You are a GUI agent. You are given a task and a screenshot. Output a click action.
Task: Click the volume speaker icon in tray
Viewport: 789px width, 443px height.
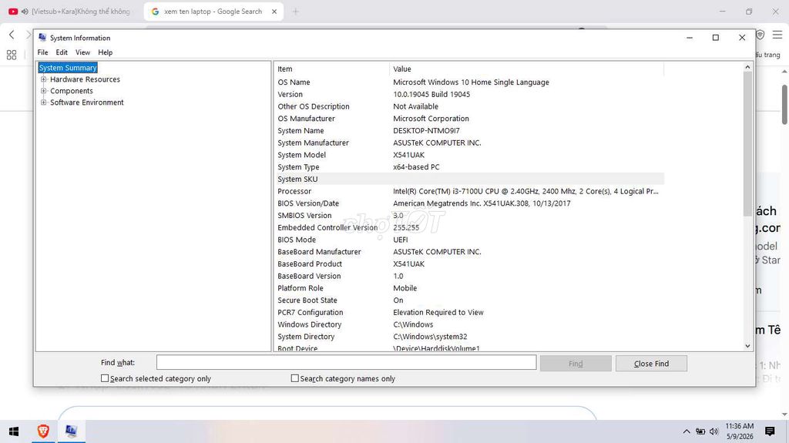coord(713,431)
